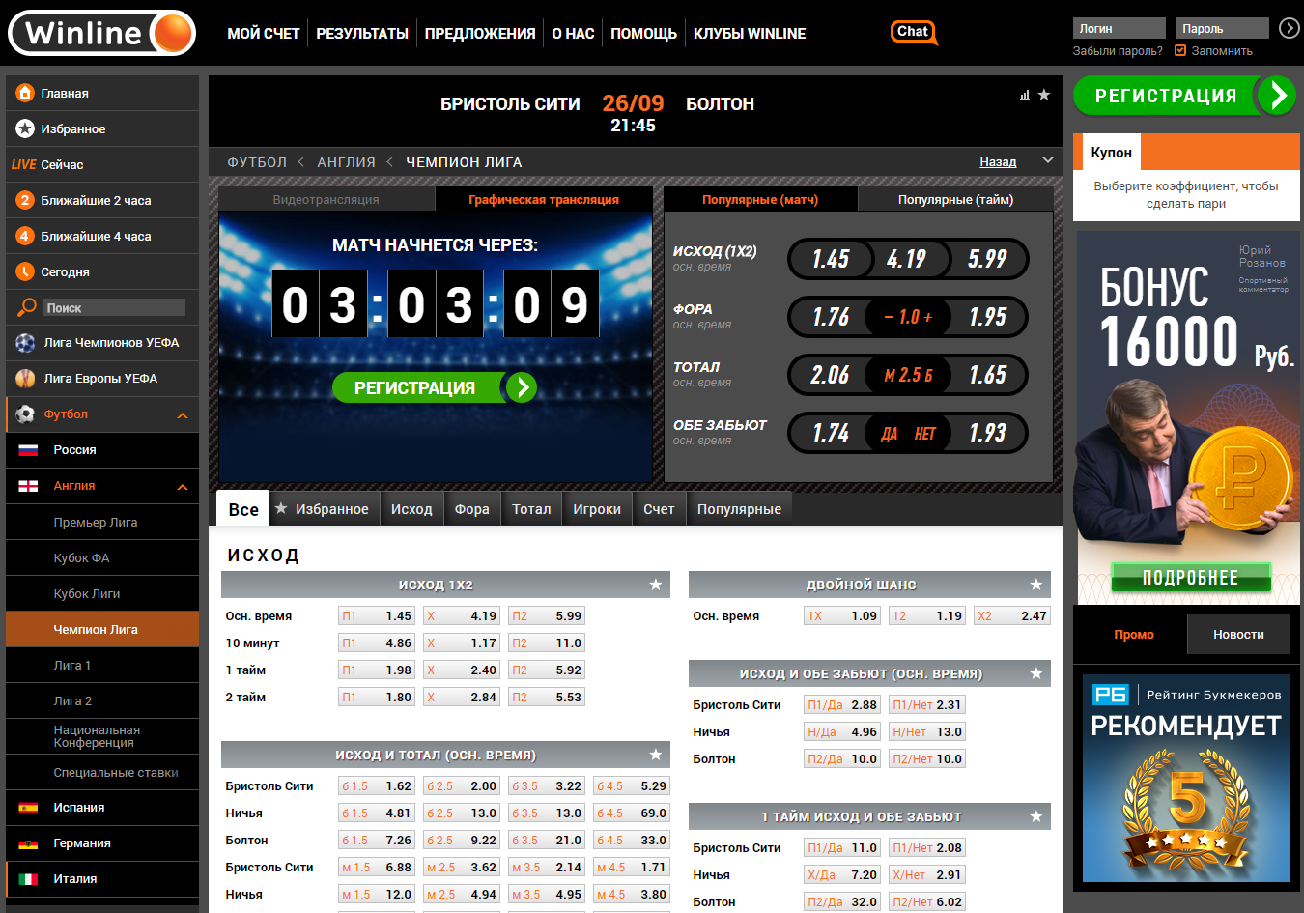This screenshot has width=1304, height=913.
Task: Switch to Графическая трансляция tab
Action: [544, 199]
